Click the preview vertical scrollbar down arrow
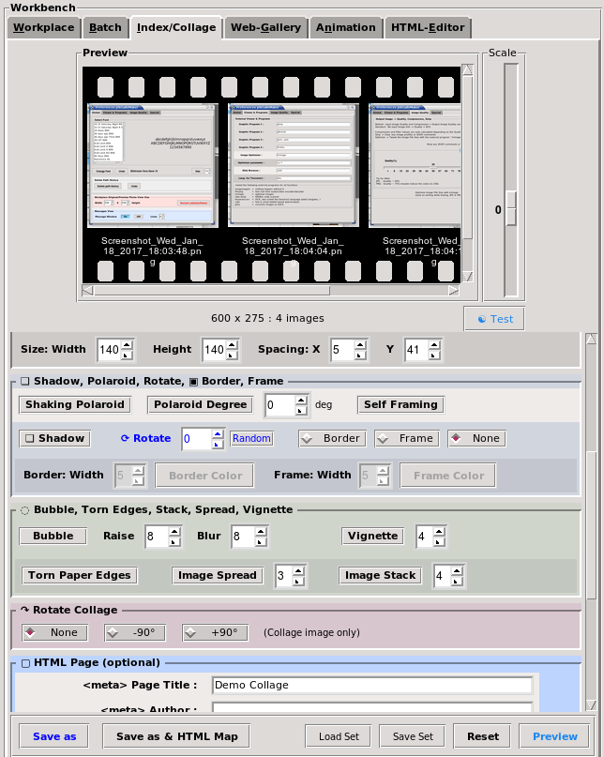The image size is (604, 757). [x=467, y=276]
